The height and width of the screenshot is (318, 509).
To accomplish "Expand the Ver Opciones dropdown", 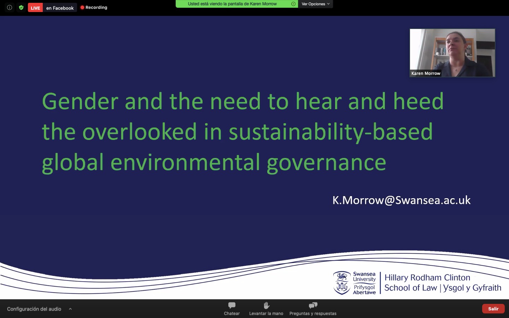I will coord(315,4).
